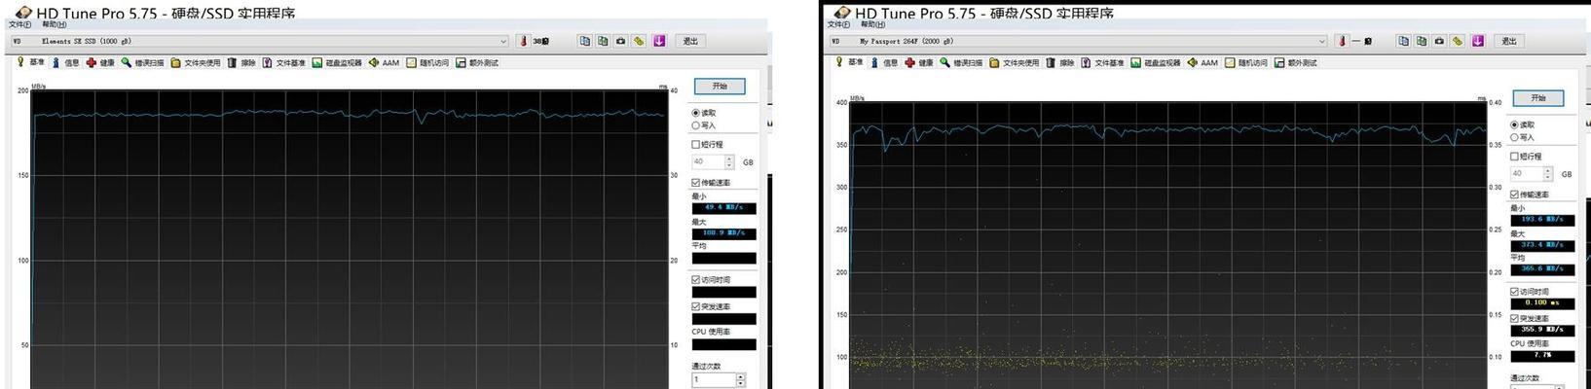Yellow options tag icon in Elements SE window
1591x389 pixels.
[x=640, y=41]
